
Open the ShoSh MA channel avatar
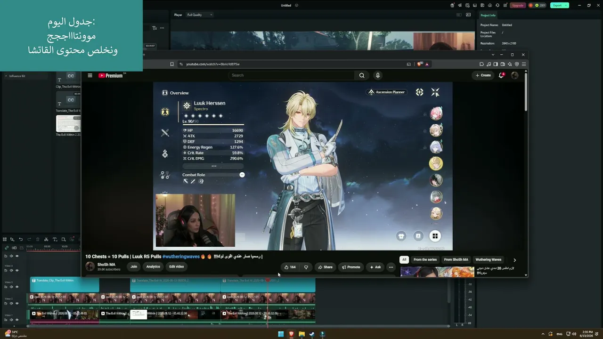(90, 266)
